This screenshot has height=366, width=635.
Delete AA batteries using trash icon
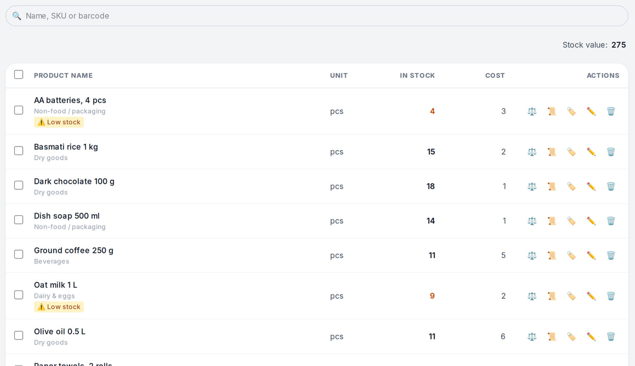tap(611, 111)
